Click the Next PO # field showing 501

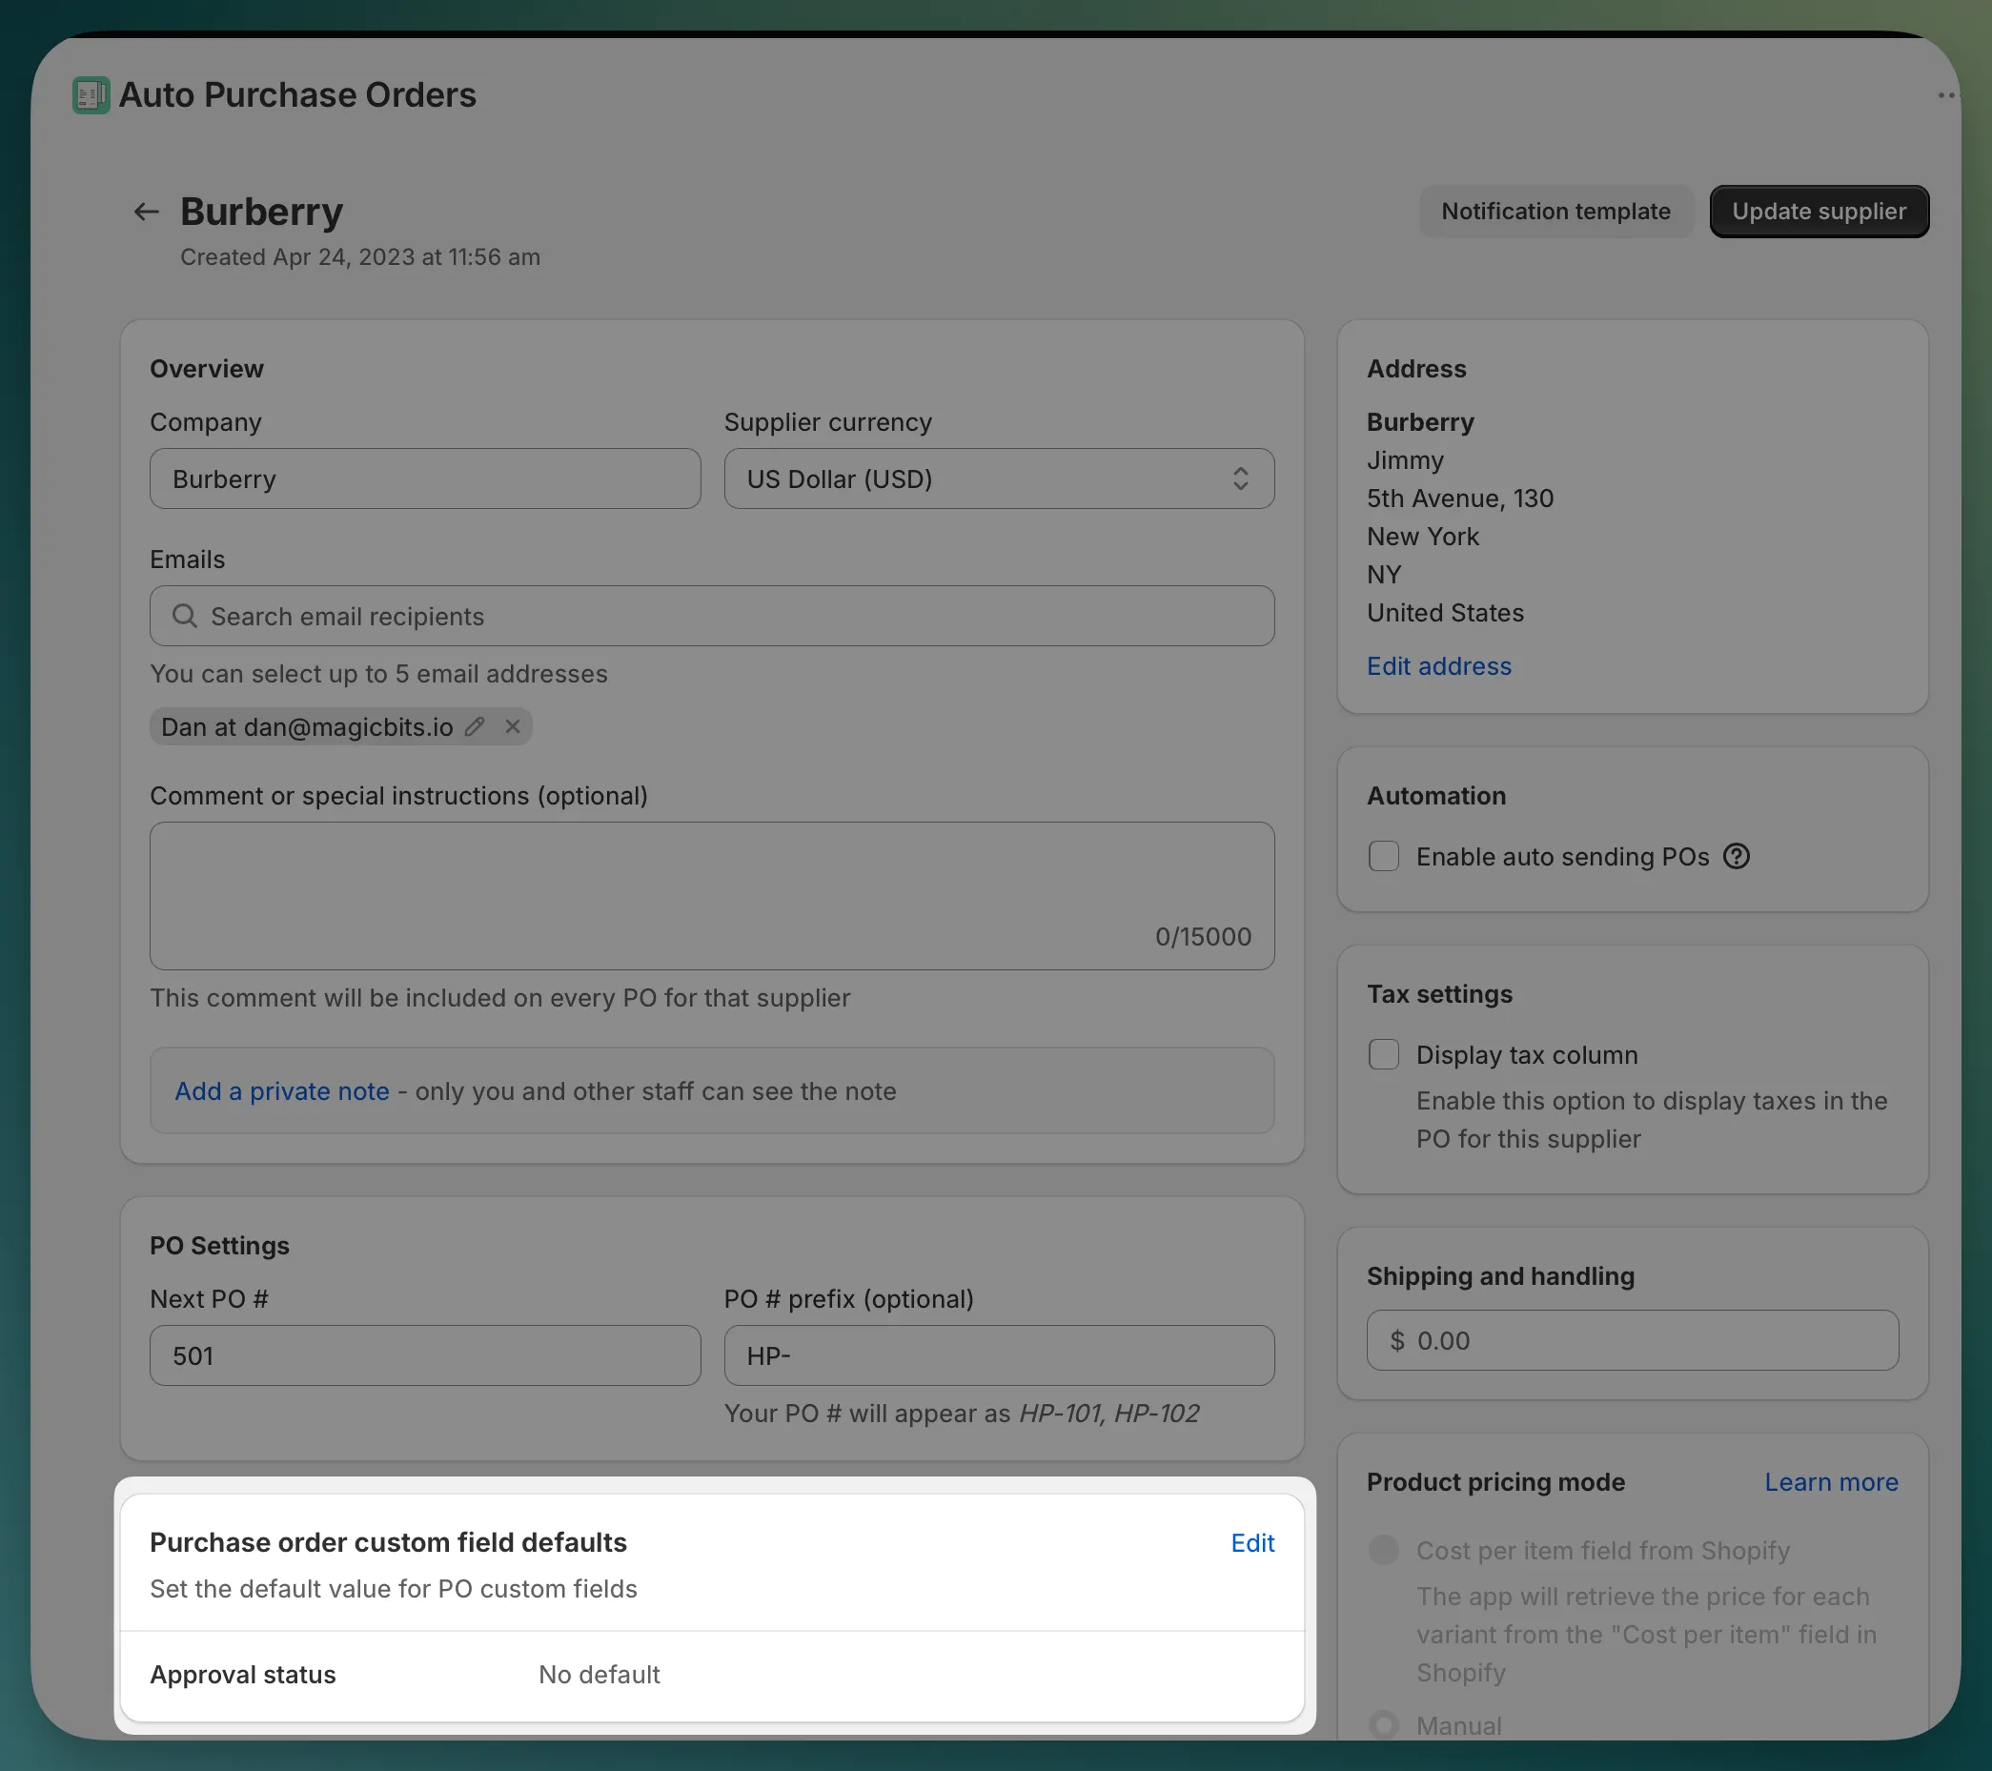pyautogui.click(x=425, y=1355)
